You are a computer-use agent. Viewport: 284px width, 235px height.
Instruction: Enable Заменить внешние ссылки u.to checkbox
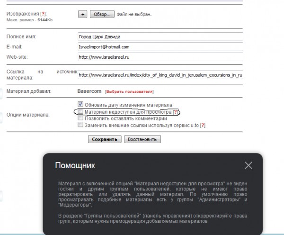(80, 125)
